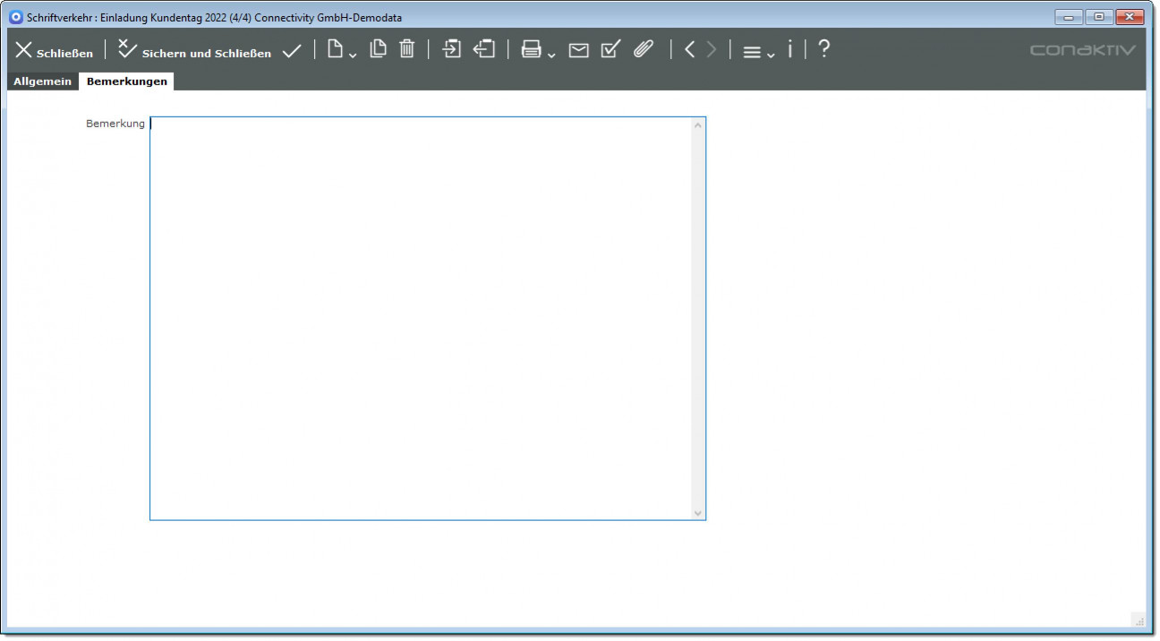Click the task checkbox icon in toolbar
The width and height of the screenshot is (1160, 641).
[610, 49]
